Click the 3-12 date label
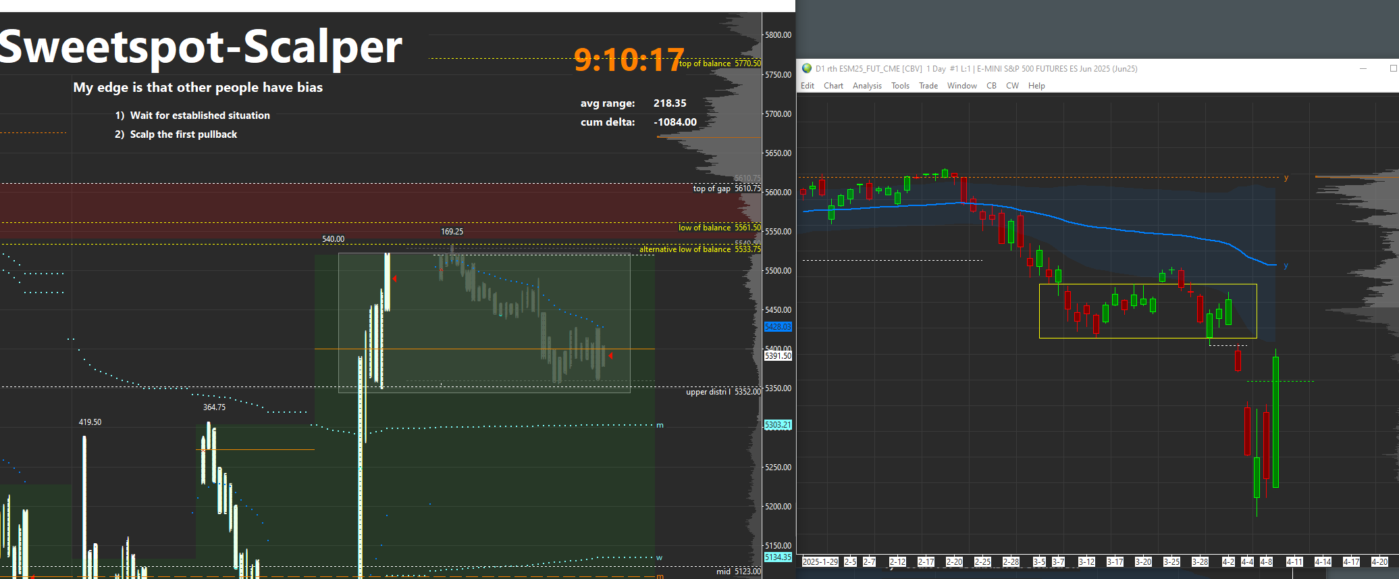The width and height of the screenshot is (1399, 579). click(x=1086, y=562)
